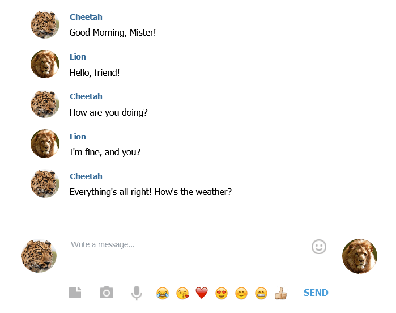
Task: Insert the thumbs up emoji
Action: tap(280, 293)
